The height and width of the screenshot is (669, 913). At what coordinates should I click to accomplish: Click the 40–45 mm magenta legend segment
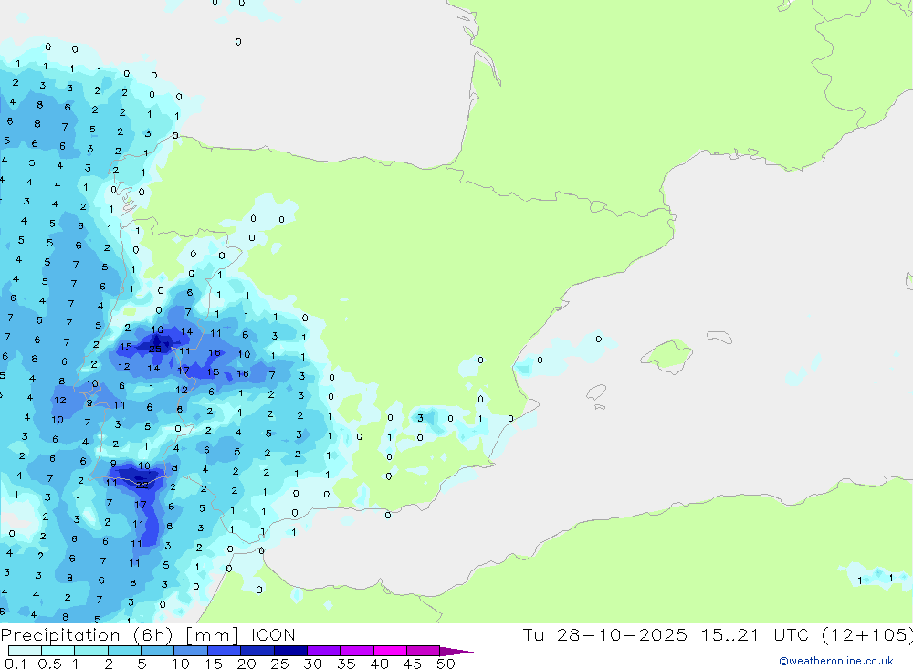(x=390, y=651)
